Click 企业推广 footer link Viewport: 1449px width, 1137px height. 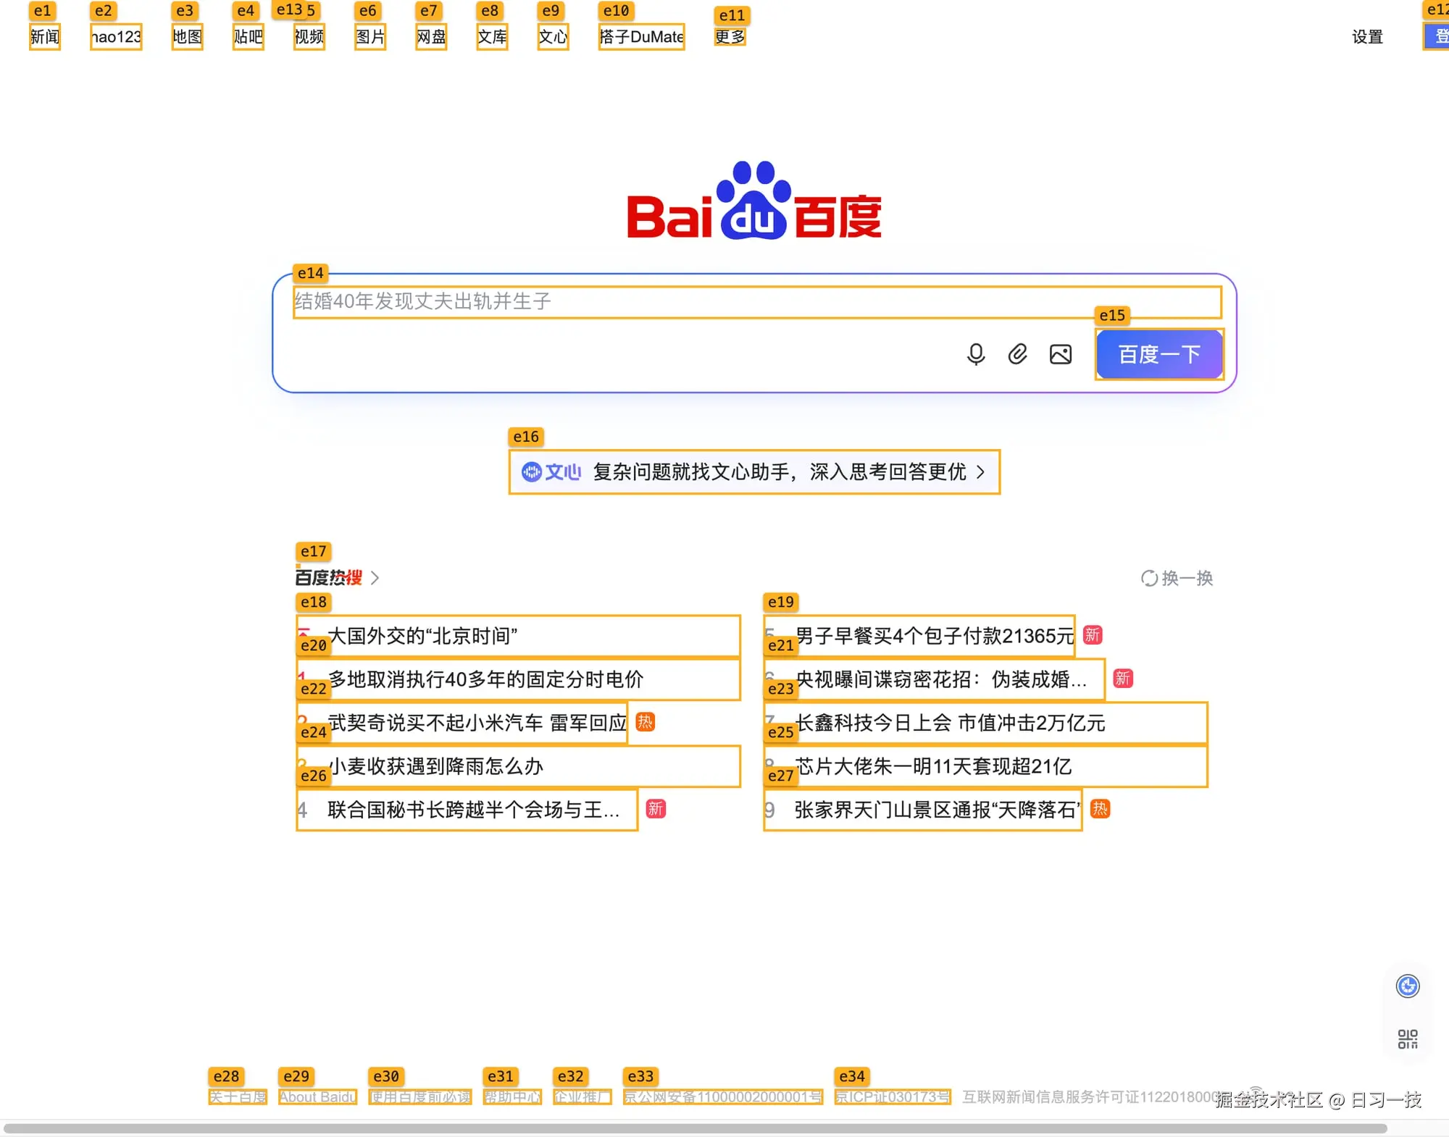coord(582,1097)
